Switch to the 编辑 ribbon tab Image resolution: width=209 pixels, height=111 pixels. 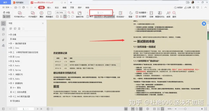[x=64, y=8]
